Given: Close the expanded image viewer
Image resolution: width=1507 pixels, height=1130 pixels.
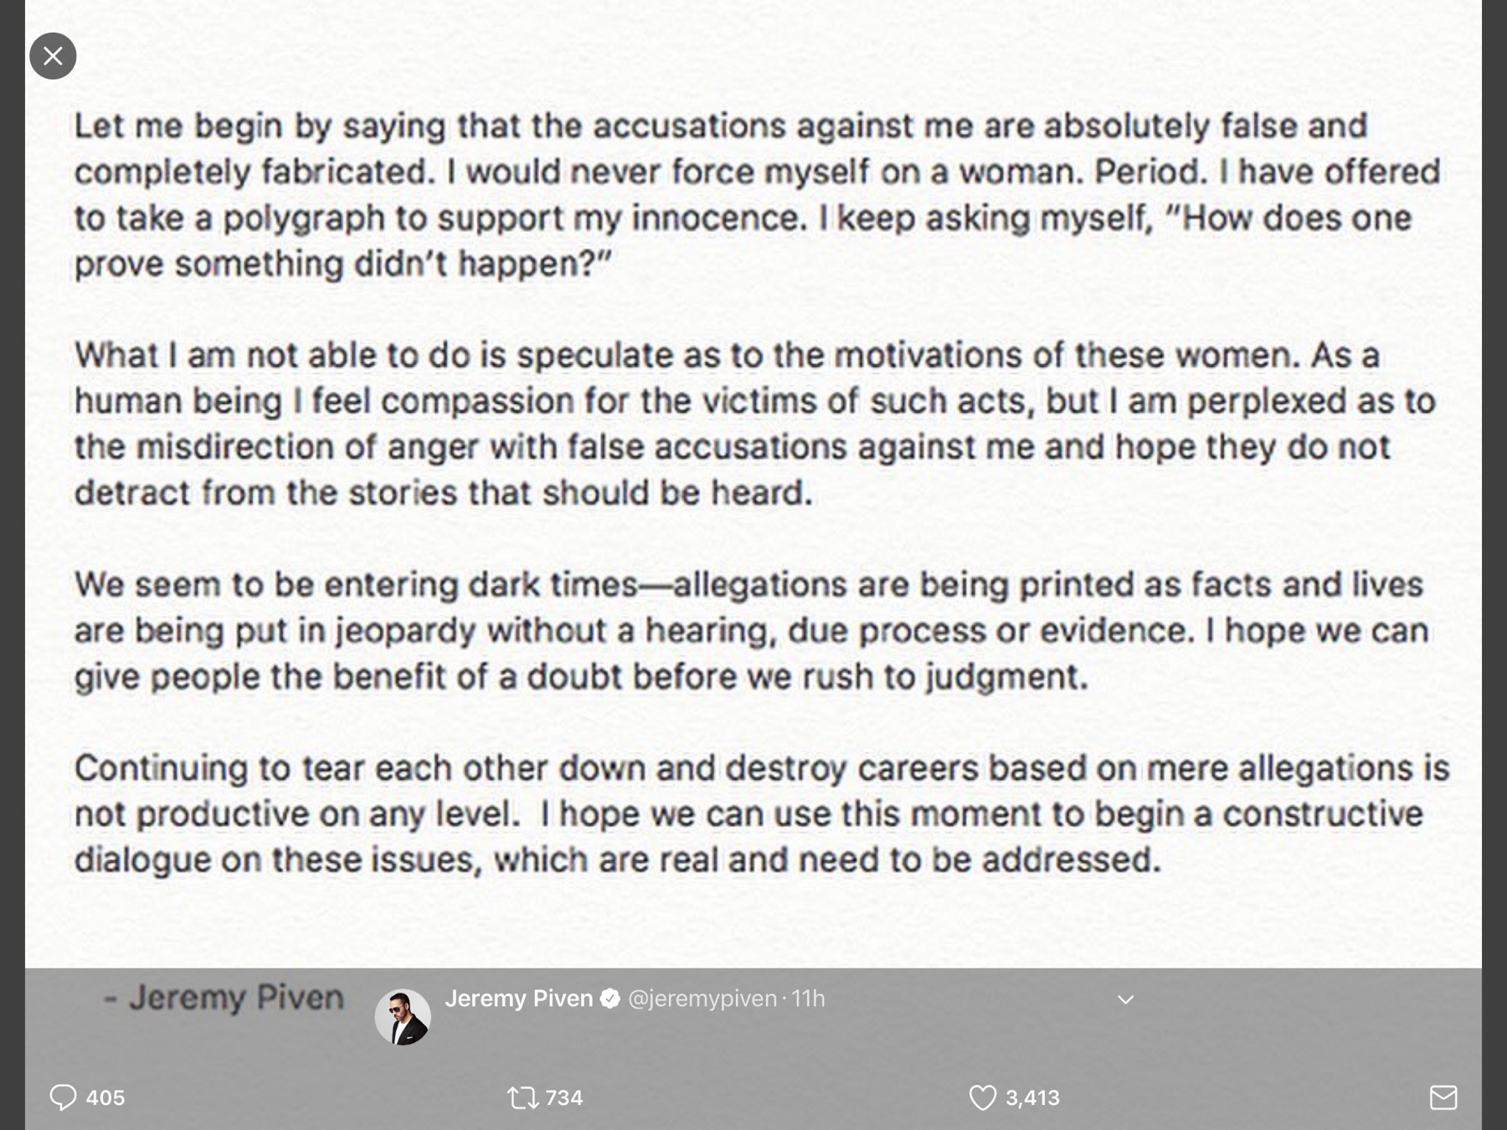Looking at the screenshot, I should [x=53, y=56].
